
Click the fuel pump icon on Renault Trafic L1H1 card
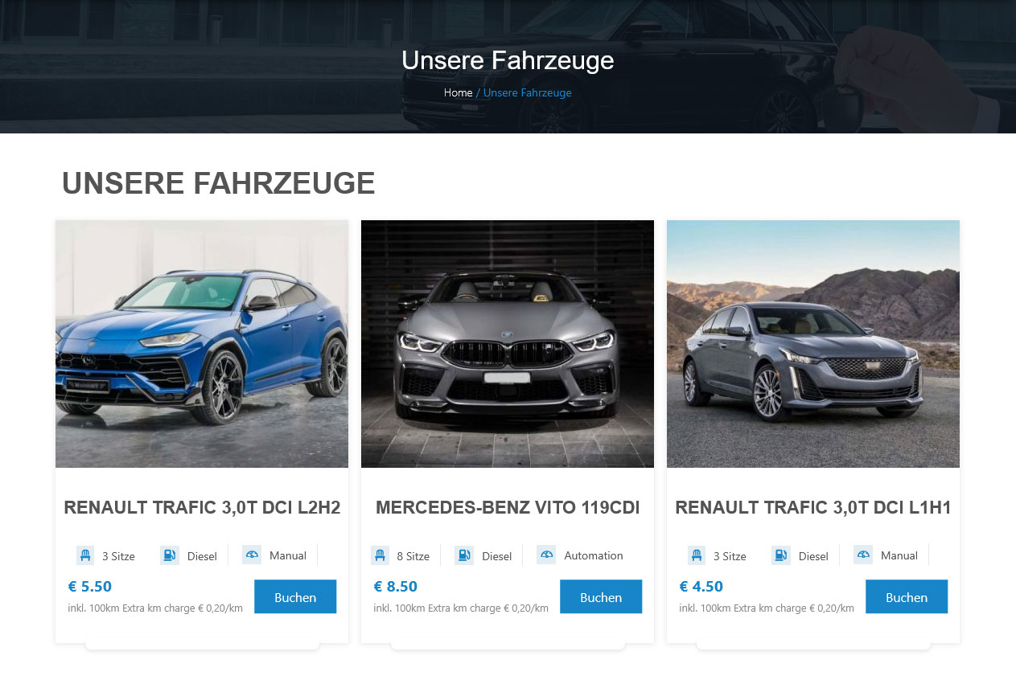[781, 555]
